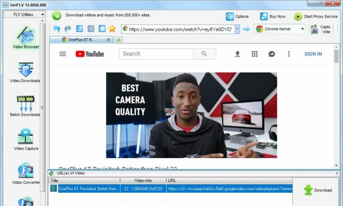This screenshot has width=343, height=206.
Task: Click the YouTube search magnifier button
Action: tap(205, 54)
